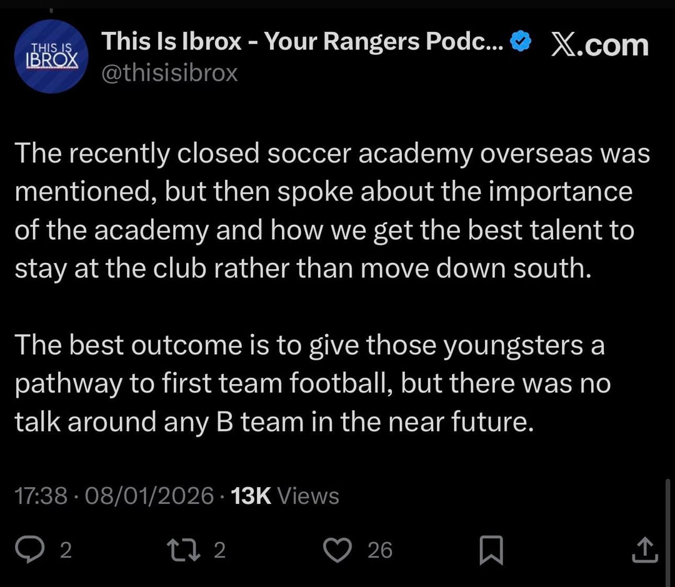
Task: Click the blue verified checkmark badge
Action: click(x=521, y=42)
